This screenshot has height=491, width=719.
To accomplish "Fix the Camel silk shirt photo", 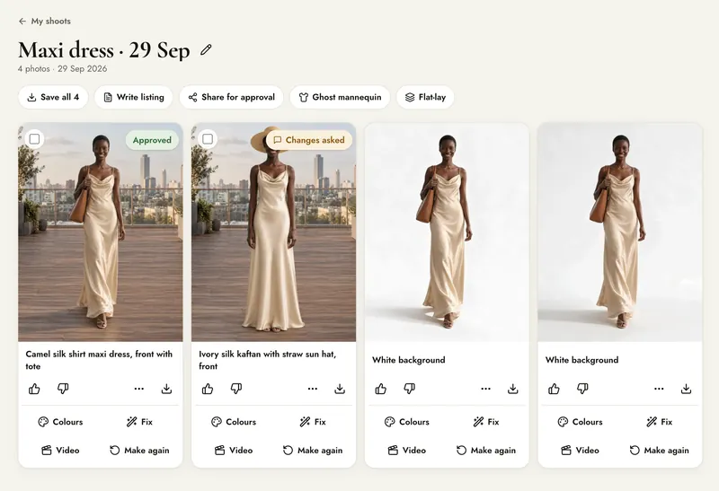I will (139, 422).
